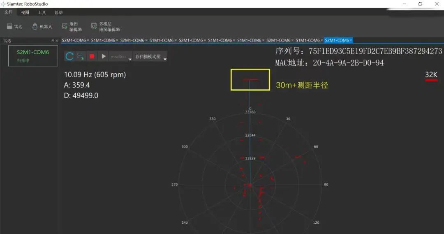The width and height of the screenshot is (444, 234).
Task: Open the 帮助 menu
Action: pyautogui.click(x=59, y=12)
